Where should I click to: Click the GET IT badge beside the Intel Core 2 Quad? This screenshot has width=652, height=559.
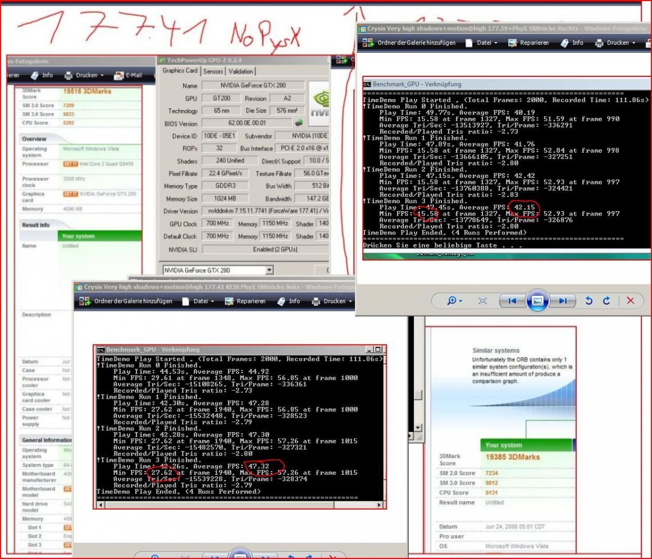70,164
